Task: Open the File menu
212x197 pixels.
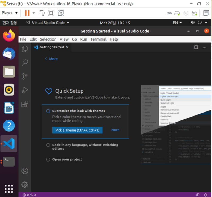Action: click(x=23, y=39)
